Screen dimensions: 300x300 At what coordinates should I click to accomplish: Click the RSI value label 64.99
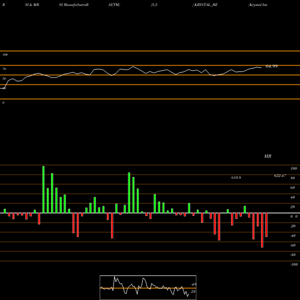[271, 66]
